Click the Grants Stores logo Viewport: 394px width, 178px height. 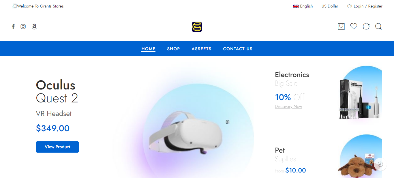point(197,27)
